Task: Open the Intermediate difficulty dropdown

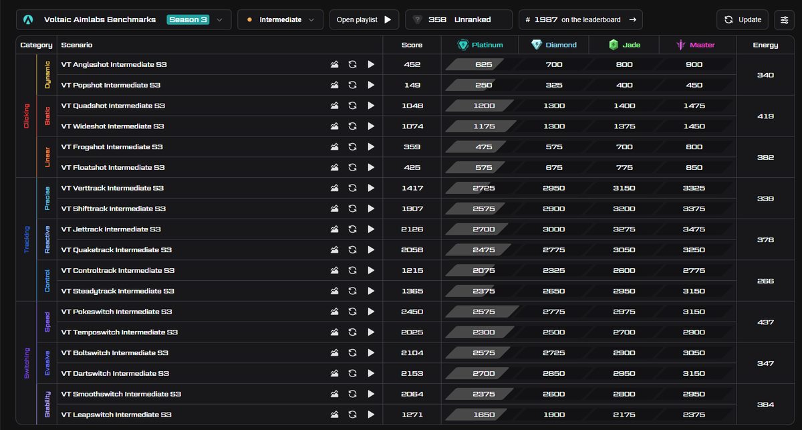Action: tap(281, 19)
